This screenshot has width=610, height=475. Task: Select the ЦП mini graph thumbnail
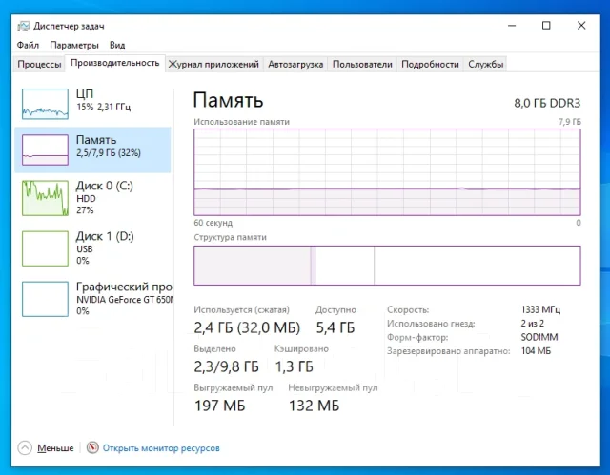pos(45,104)
